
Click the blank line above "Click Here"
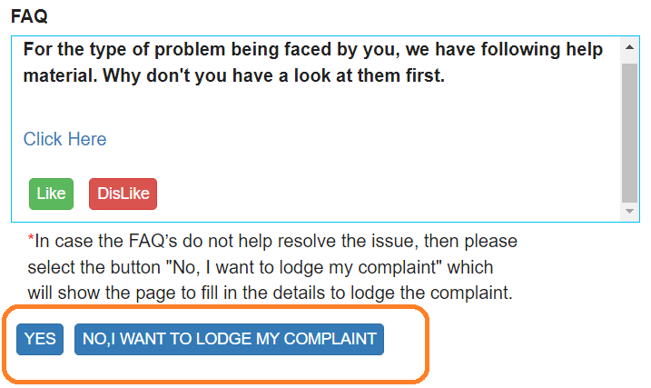[x=272, y=107]
